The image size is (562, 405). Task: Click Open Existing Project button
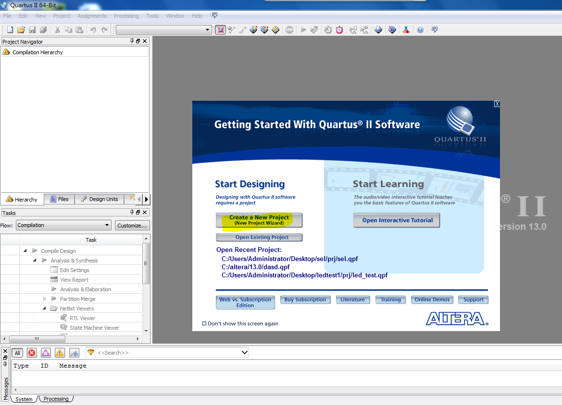point(259,237)
